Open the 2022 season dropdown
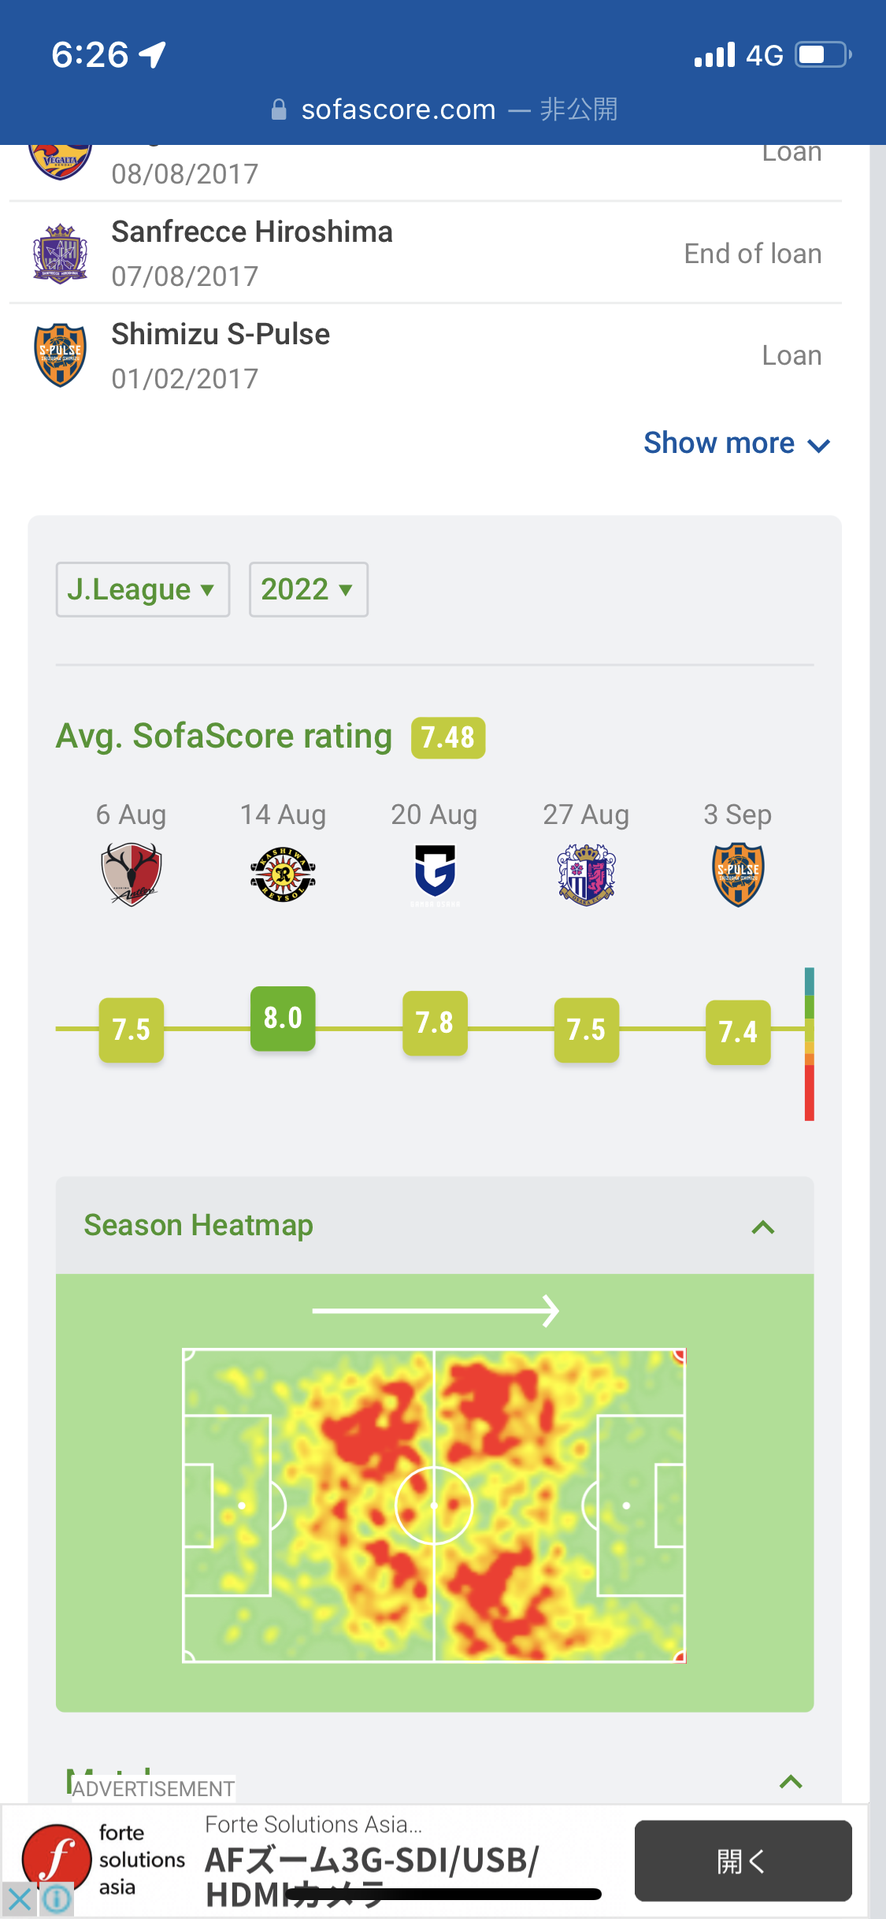 click(308, 589)
